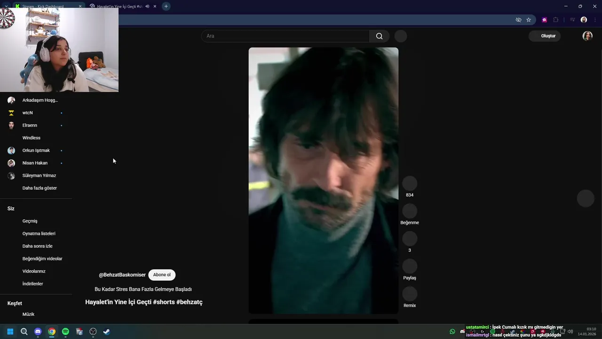Viewport: 602px width, 339px height.
Task: Like the short via the 834 button
Action: 410,184
